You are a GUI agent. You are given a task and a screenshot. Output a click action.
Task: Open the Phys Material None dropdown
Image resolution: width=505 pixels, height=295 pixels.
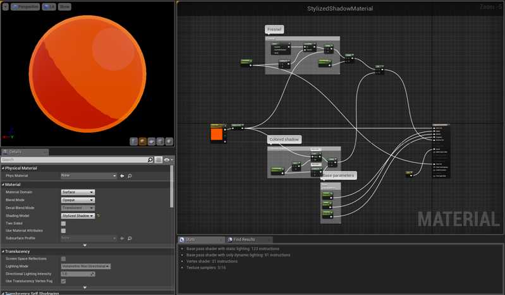[88, 176]
